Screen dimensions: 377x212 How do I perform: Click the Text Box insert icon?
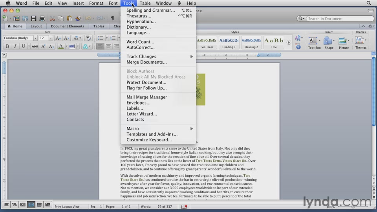pyautogui.click(x=313, y=41)
